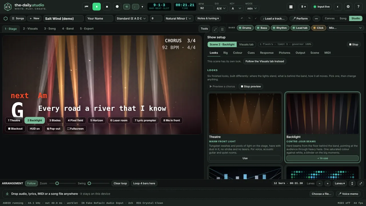The height and width of the screenshot is (206, 366).
Task: Toggle the loop icon in transport bar
Action: coord(126,7)
